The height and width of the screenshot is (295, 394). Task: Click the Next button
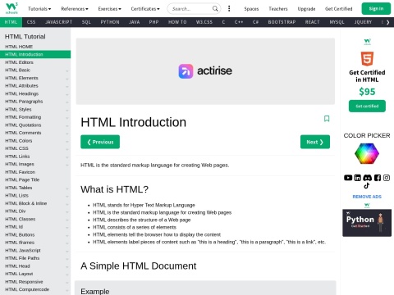[x=315, y=142]
